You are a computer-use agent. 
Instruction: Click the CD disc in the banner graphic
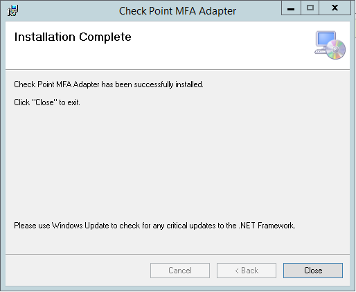[336, 49]
